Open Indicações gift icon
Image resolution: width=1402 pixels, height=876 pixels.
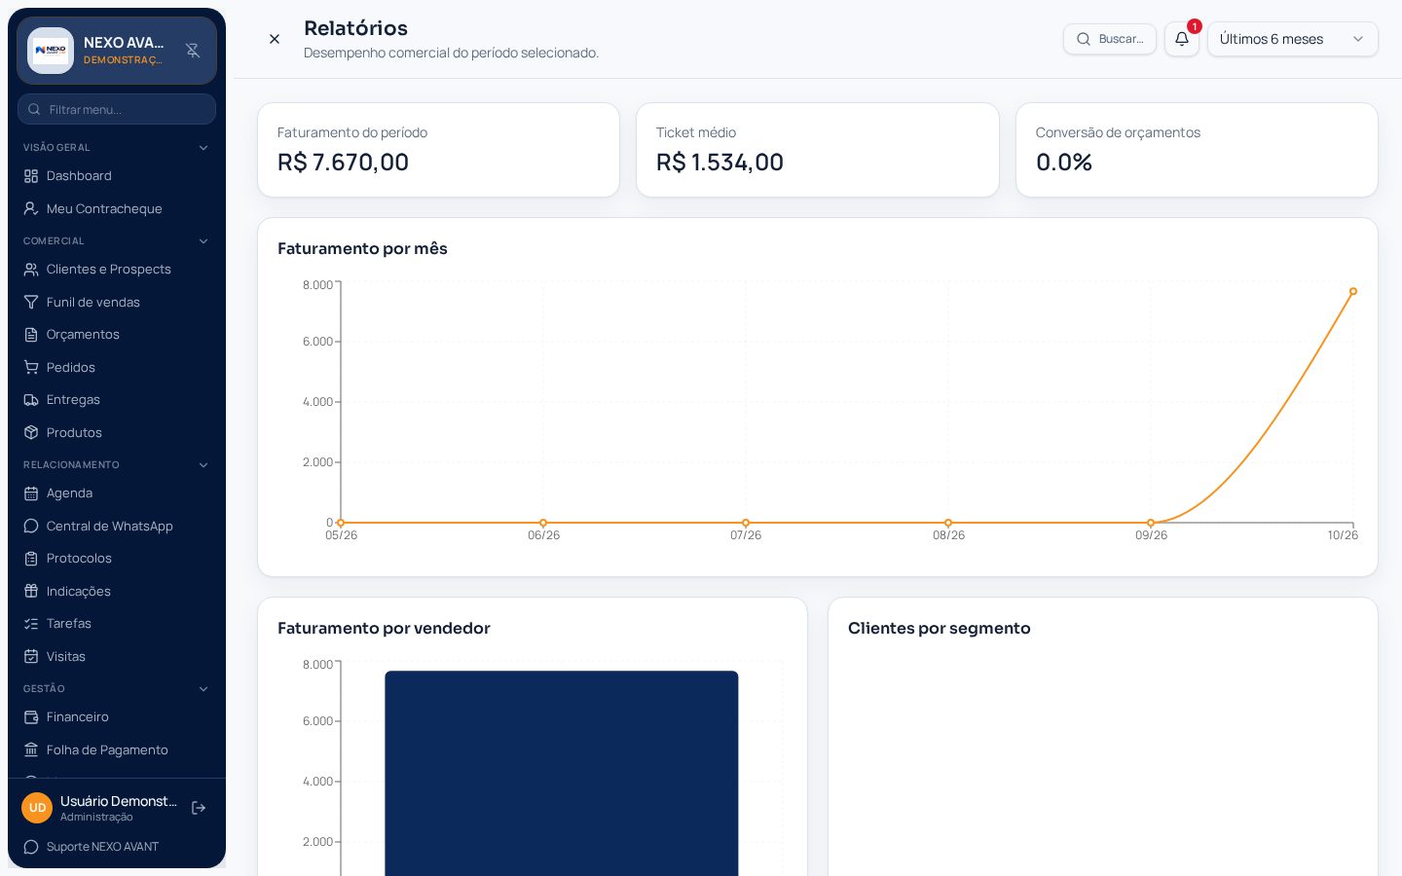coord(31,592)
